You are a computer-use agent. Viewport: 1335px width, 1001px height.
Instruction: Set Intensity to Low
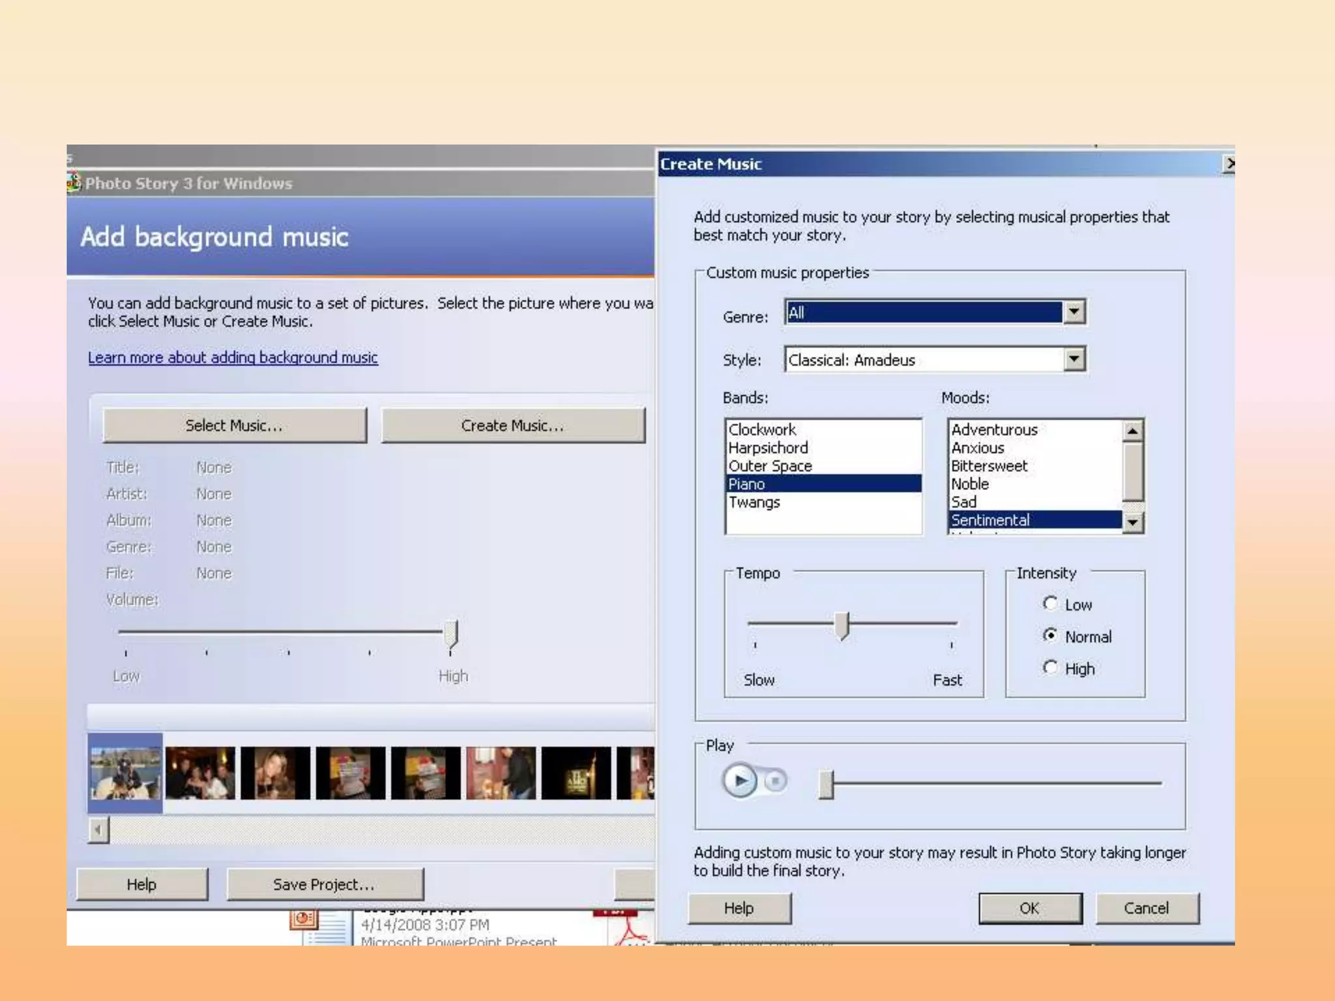pyautogui.click(x=1049, y=604)
